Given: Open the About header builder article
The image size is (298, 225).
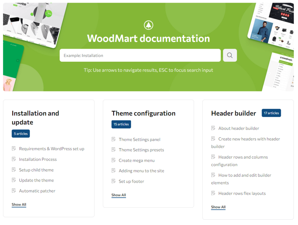Looking at the screenshot, I should click(239, 128).
